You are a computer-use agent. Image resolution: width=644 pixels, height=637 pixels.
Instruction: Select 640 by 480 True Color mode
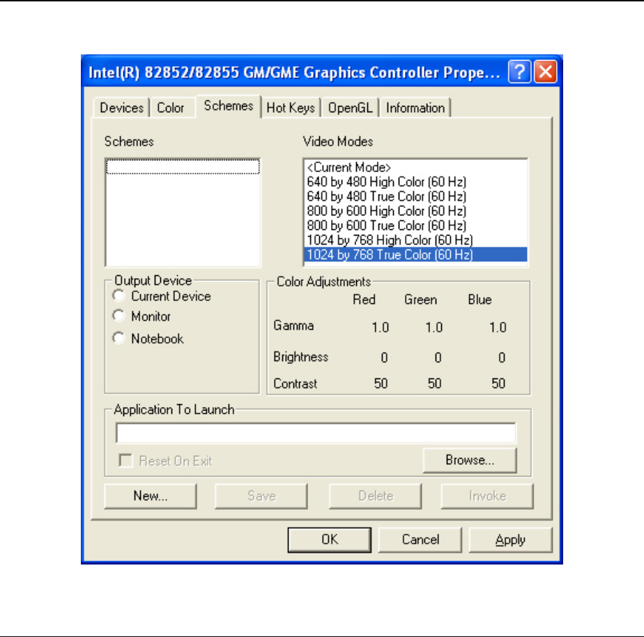pyautogui.click(x=415, y=197)
